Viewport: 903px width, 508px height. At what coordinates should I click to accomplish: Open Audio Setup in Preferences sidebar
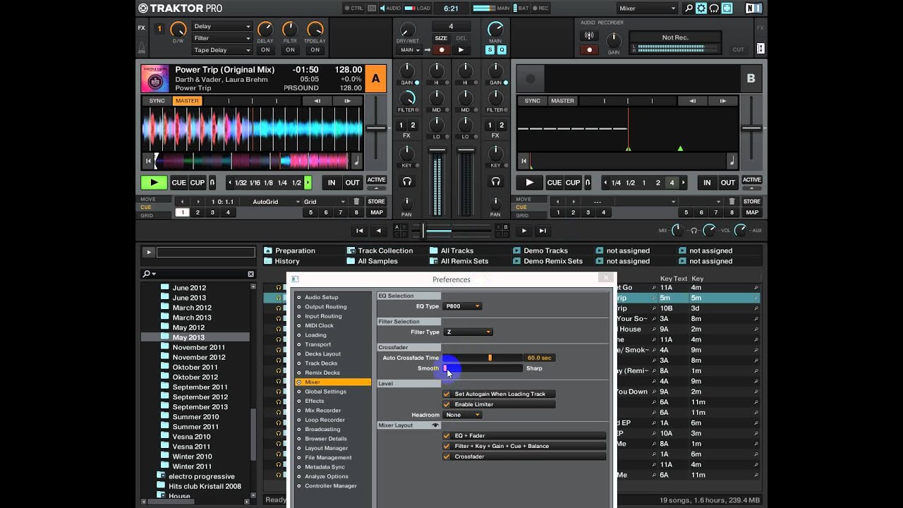pyautogui.click(x=322, y=297)
